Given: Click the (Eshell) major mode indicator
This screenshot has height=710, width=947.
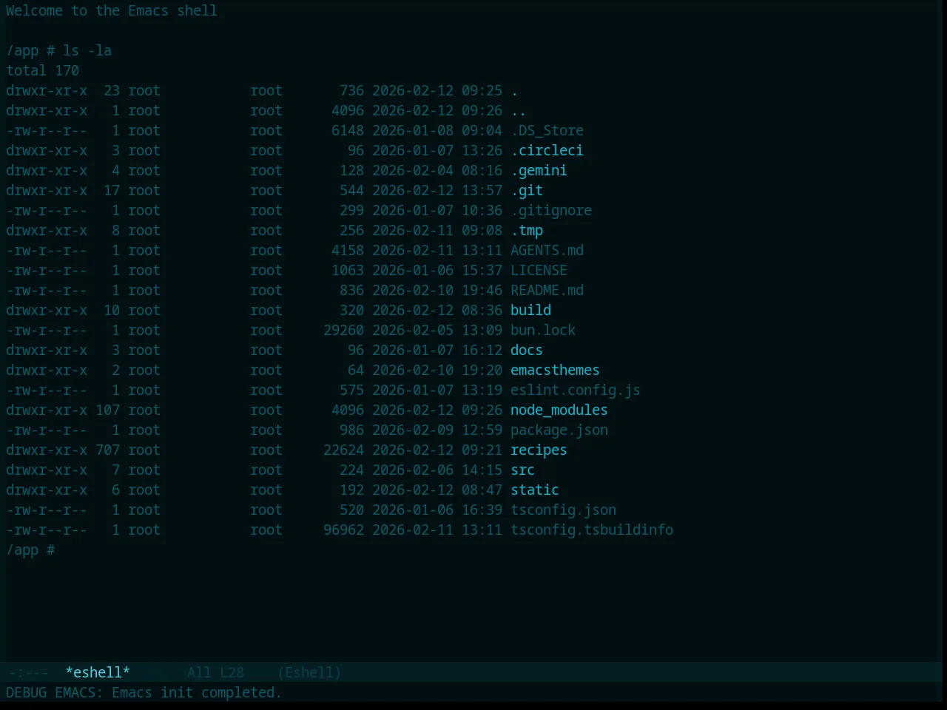Looking at the screenshot, I should pos(309,672).
